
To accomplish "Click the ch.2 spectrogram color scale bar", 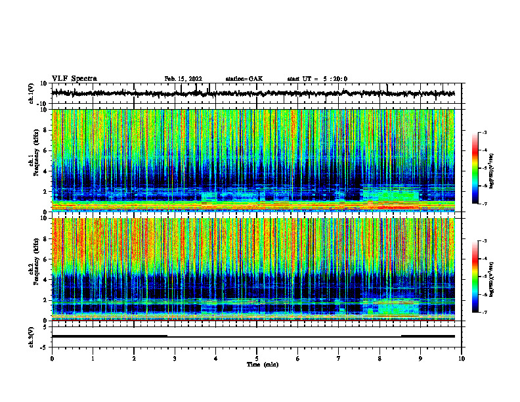I will pos(475,277).
